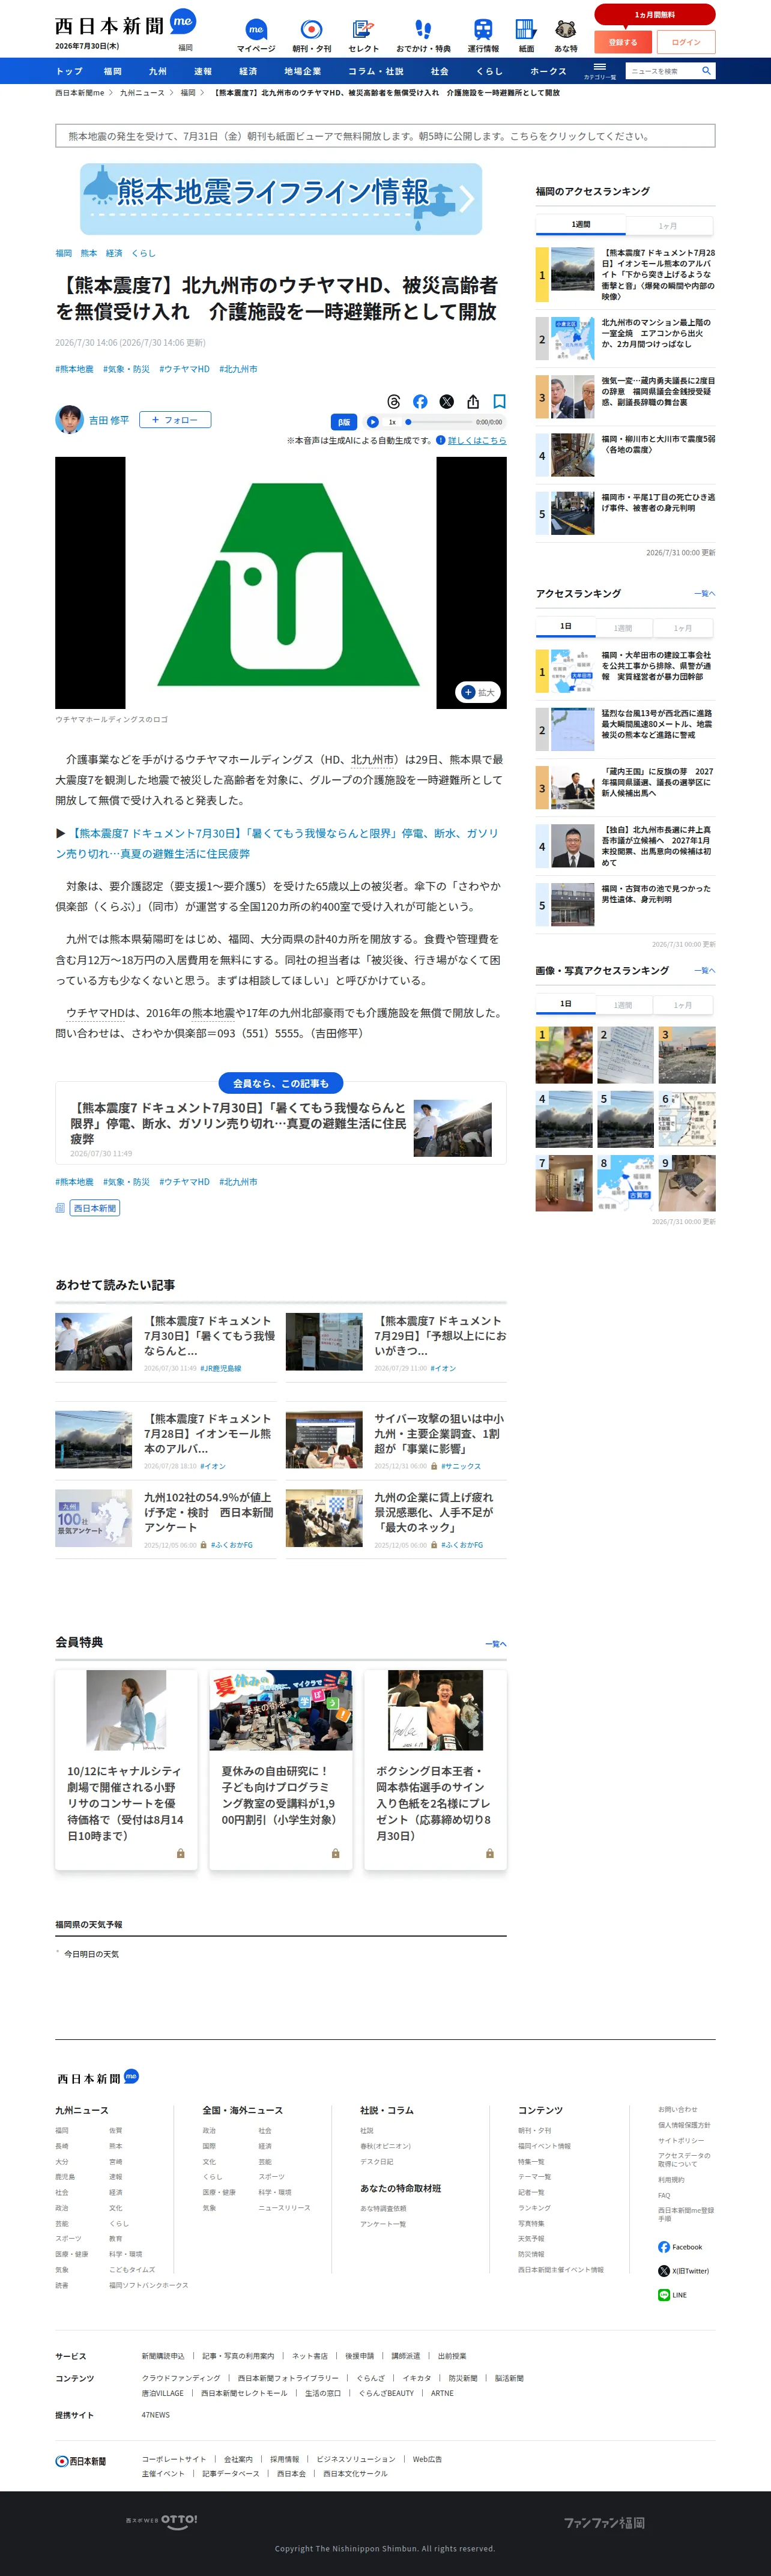This screenshot has width=771, height=2576.
Task: Share the article on Facebook
Action: [420, 401]
